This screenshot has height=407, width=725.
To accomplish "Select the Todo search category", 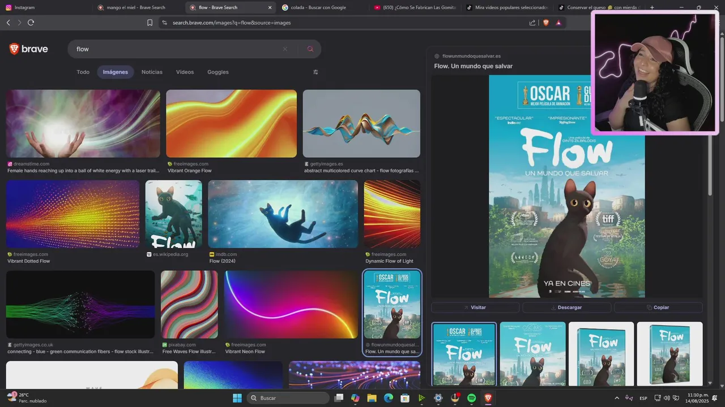I will 83,72.
